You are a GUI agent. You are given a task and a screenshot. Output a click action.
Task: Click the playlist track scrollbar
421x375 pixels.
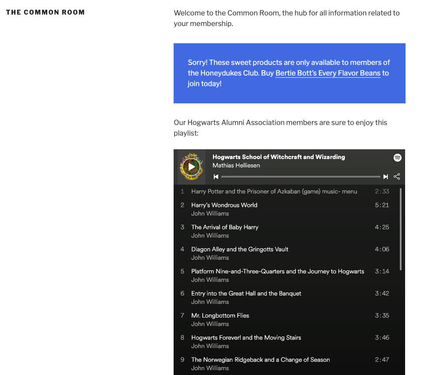pos(401,229)
